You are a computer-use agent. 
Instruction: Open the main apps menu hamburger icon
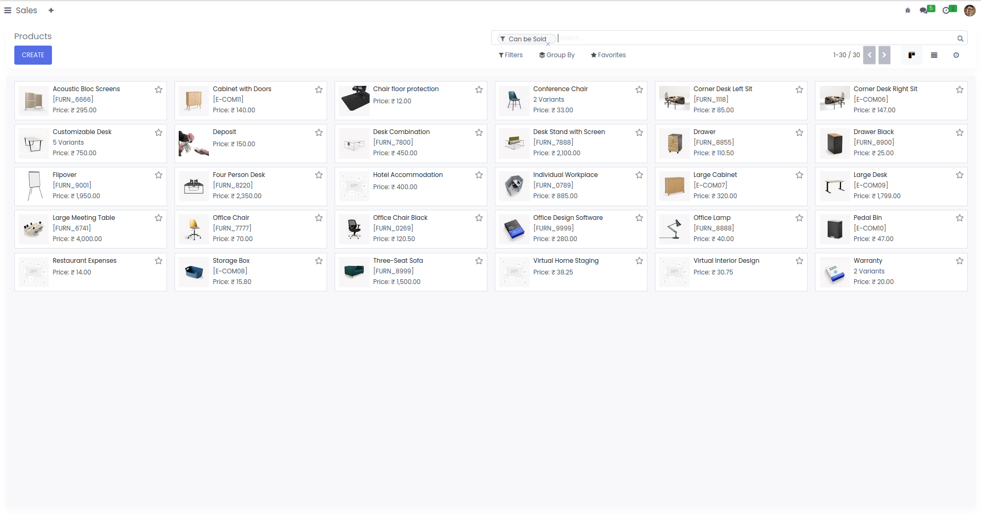pyautogui.click(x=7, y=11)
